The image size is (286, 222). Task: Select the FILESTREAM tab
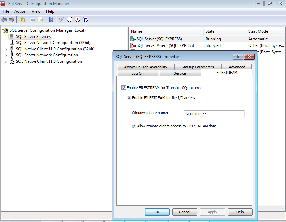pyautogui.click(x=227, y=73)
